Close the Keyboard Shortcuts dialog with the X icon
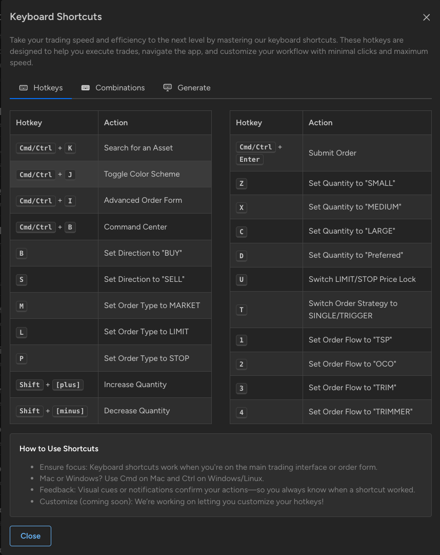This screenshot has width=440, height=555. [x=426, y=17]
